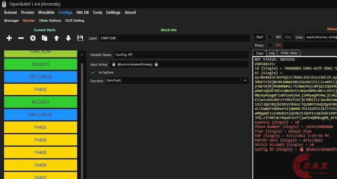The width and height of the screenshot is (337, 179).
Task: Click the Start debugger button
Action: point(259,37)
